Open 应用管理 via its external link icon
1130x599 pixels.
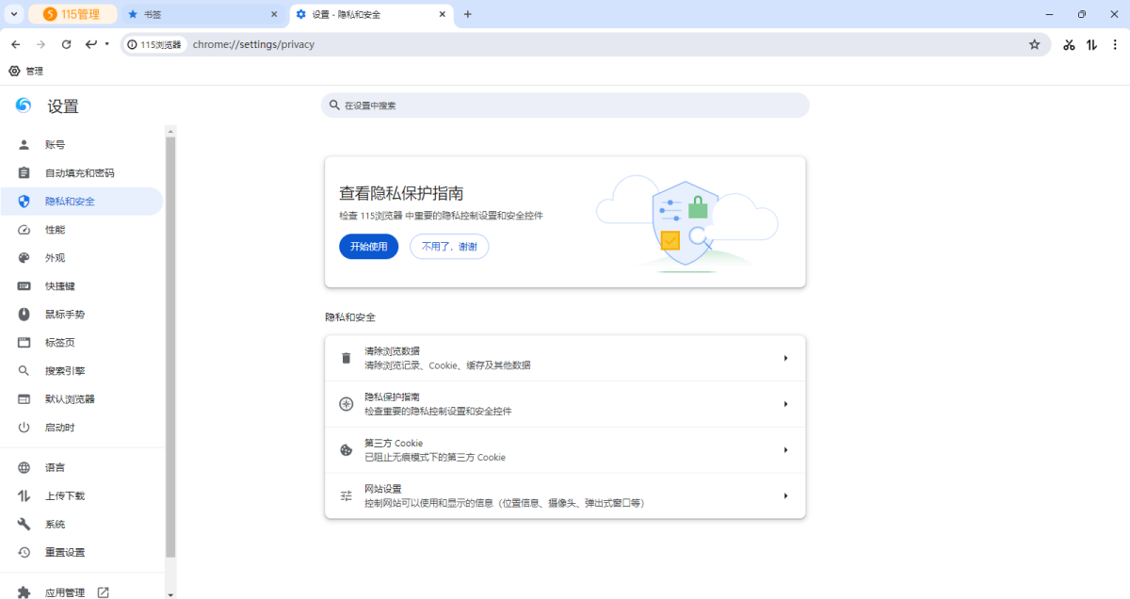pos(102,591)
